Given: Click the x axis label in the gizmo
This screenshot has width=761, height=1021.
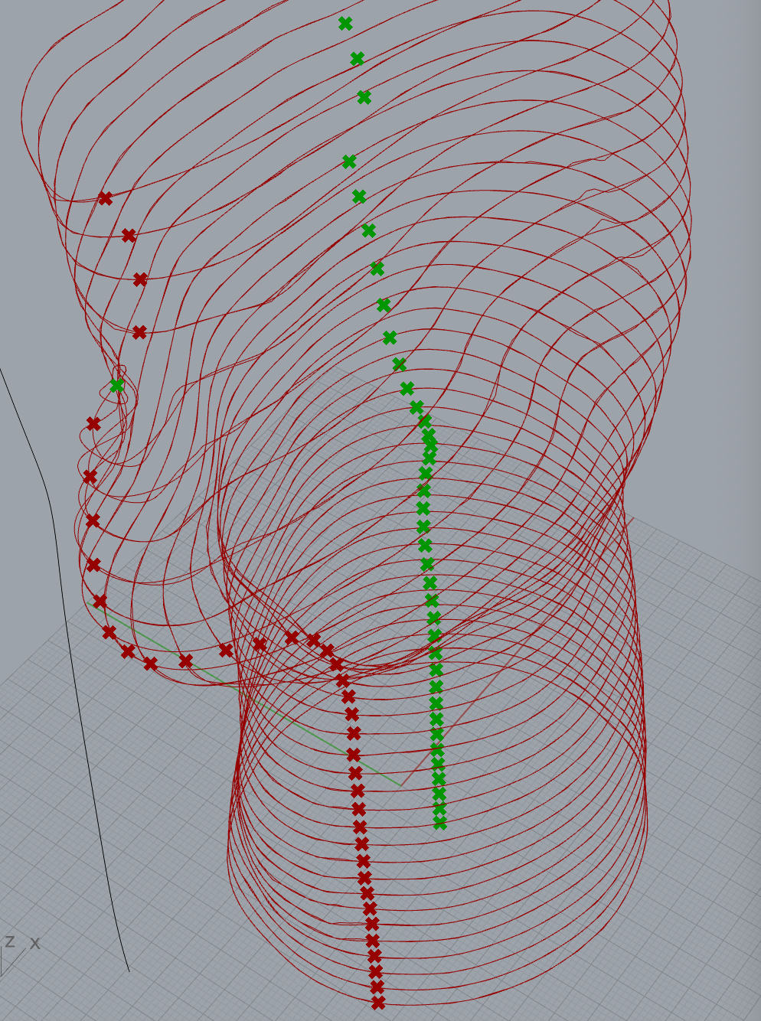Looking at the screenshot, I should click(x=34, y=944).
